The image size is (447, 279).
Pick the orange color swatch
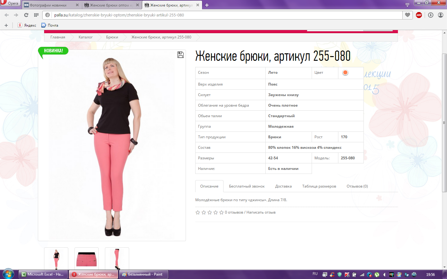(345, 73)
